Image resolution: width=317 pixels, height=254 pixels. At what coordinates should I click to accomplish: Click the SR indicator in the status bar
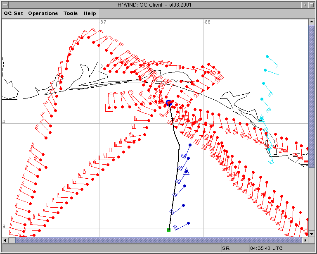(x=225, y=248)
